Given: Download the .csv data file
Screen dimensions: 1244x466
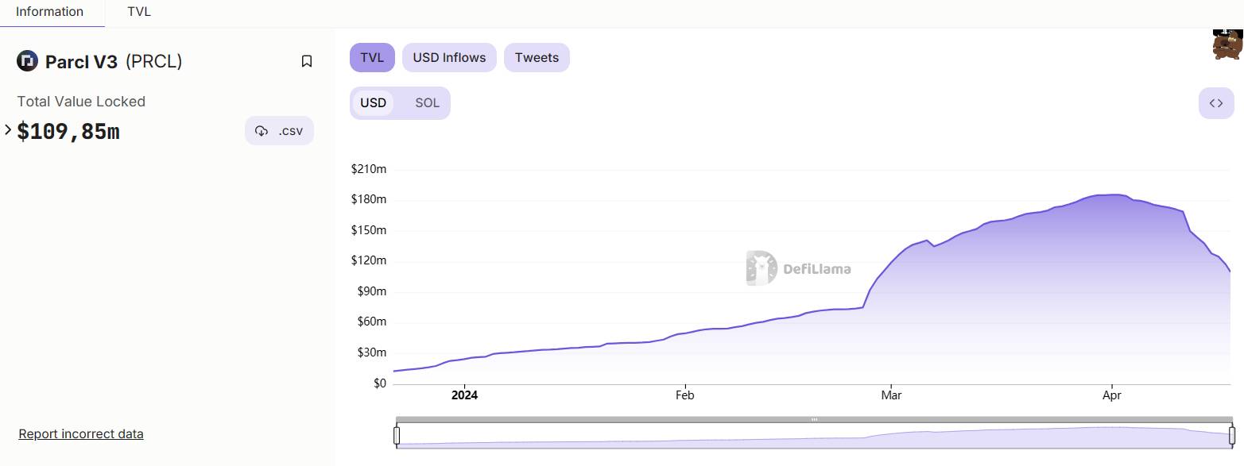Looking at the screenshot, I should pos(279,131).
